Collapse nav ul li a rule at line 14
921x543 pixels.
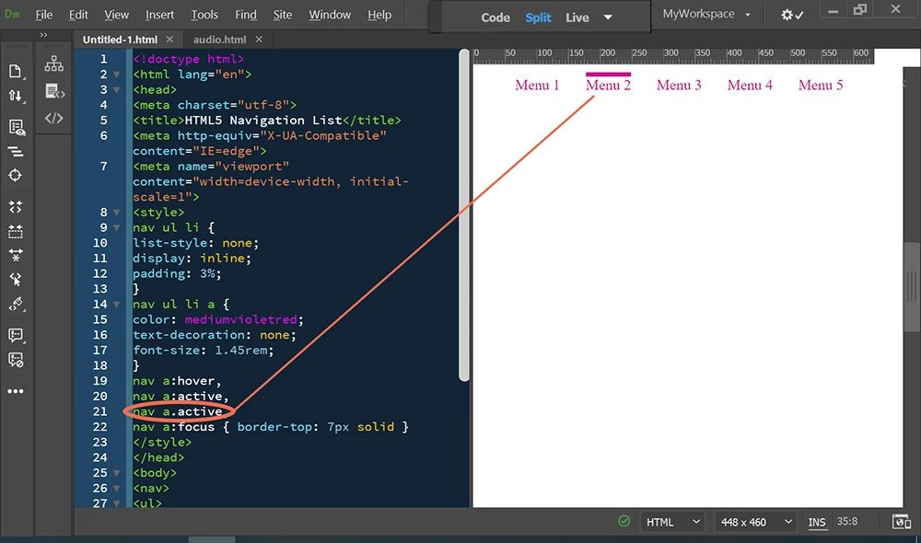tap(116, 304)
